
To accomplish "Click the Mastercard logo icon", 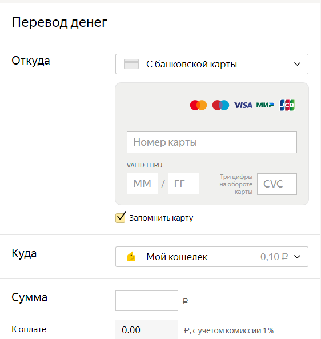I will [x=198, y=105].
